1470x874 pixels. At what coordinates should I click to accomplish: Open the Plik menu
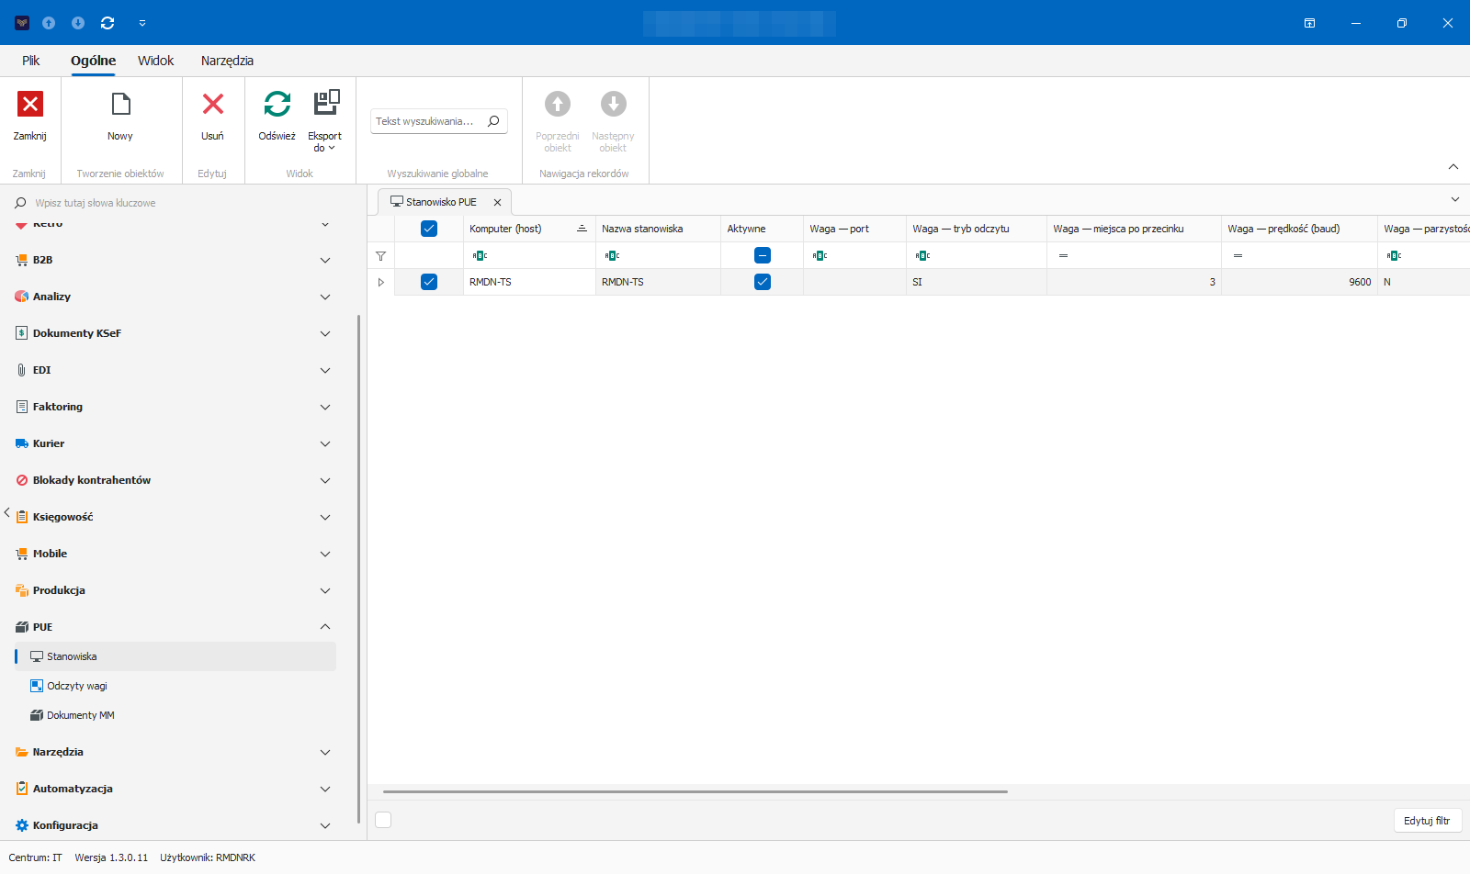click(31, 61)
